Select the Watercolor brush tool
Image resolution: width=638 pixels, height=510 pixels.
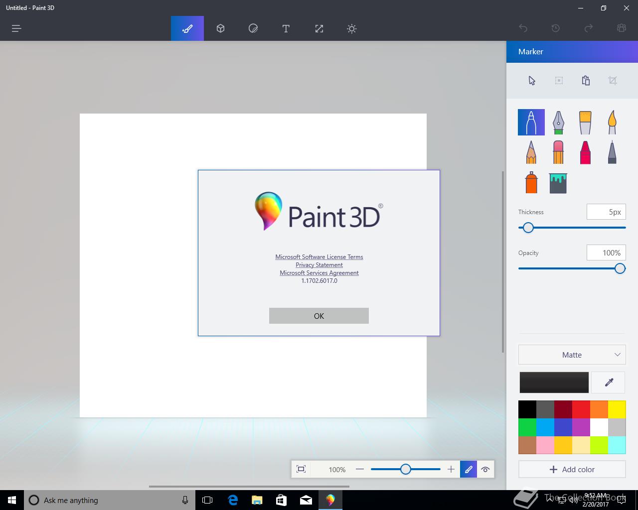tap(612, 122)
